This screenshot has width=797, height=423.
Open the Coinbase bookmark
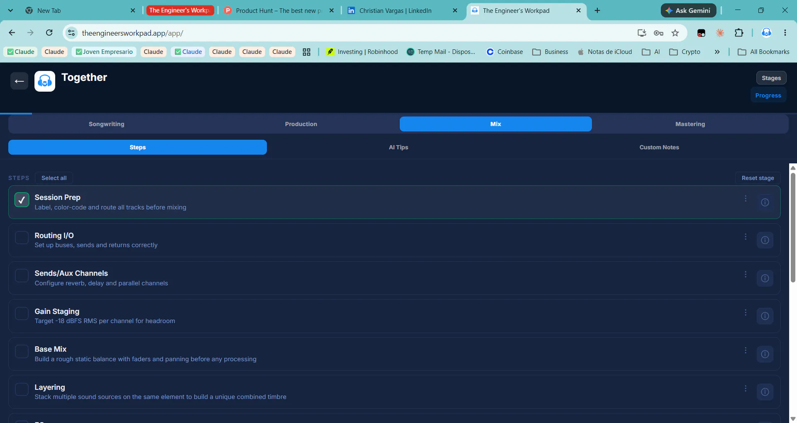[505, 52]
